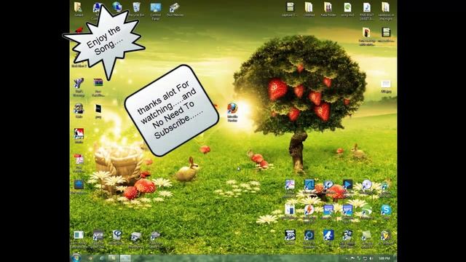Open the volume speaker tray icon
466x262 pixels.
(x=371, y=258)
